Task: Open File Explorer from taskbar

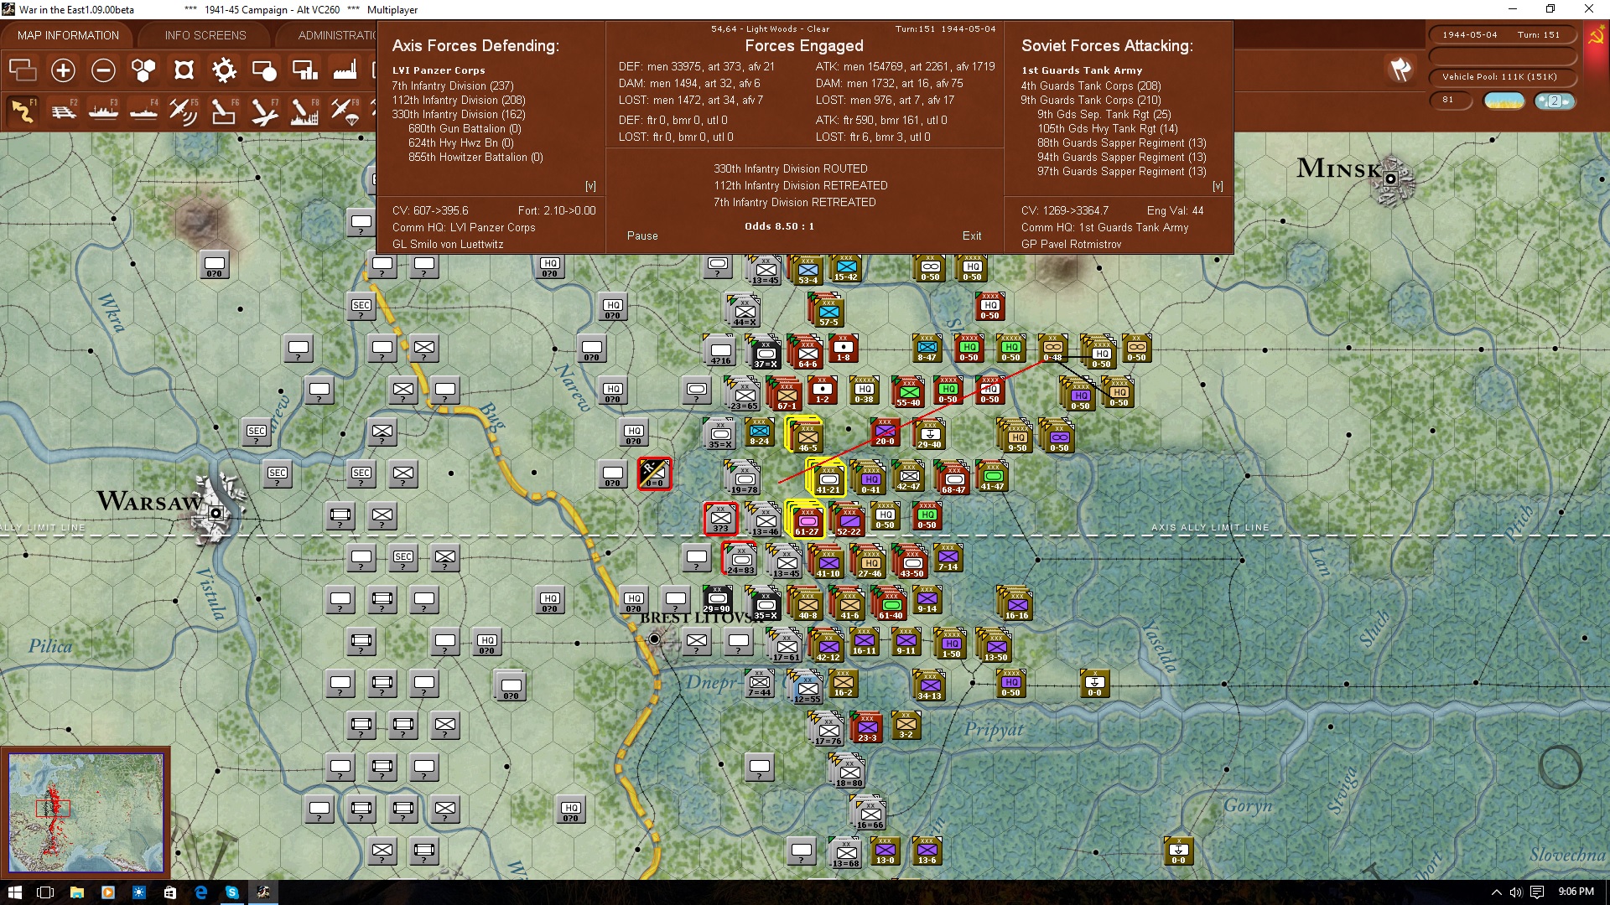Action: [x=76, y=892]
